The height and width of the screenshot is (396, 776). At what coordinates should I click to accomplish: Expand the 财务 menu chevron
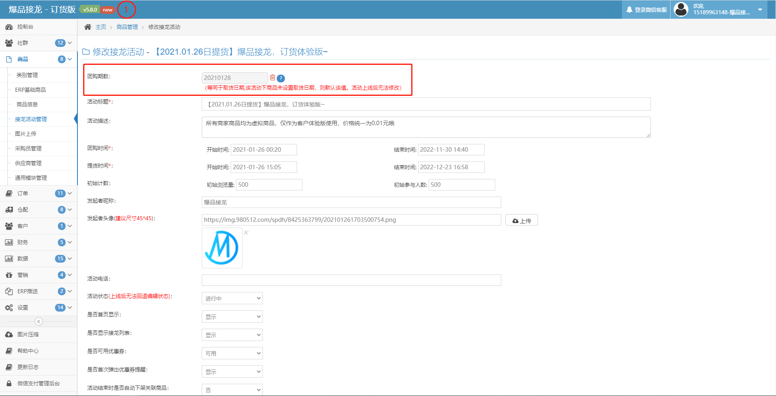click(x=70, y=242)
